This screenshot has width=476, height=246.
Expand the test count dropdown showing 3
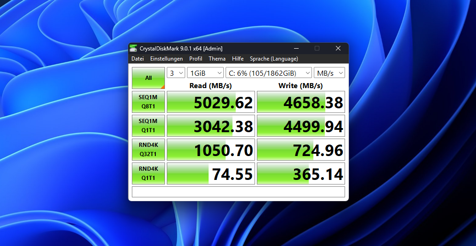point(176,73)
